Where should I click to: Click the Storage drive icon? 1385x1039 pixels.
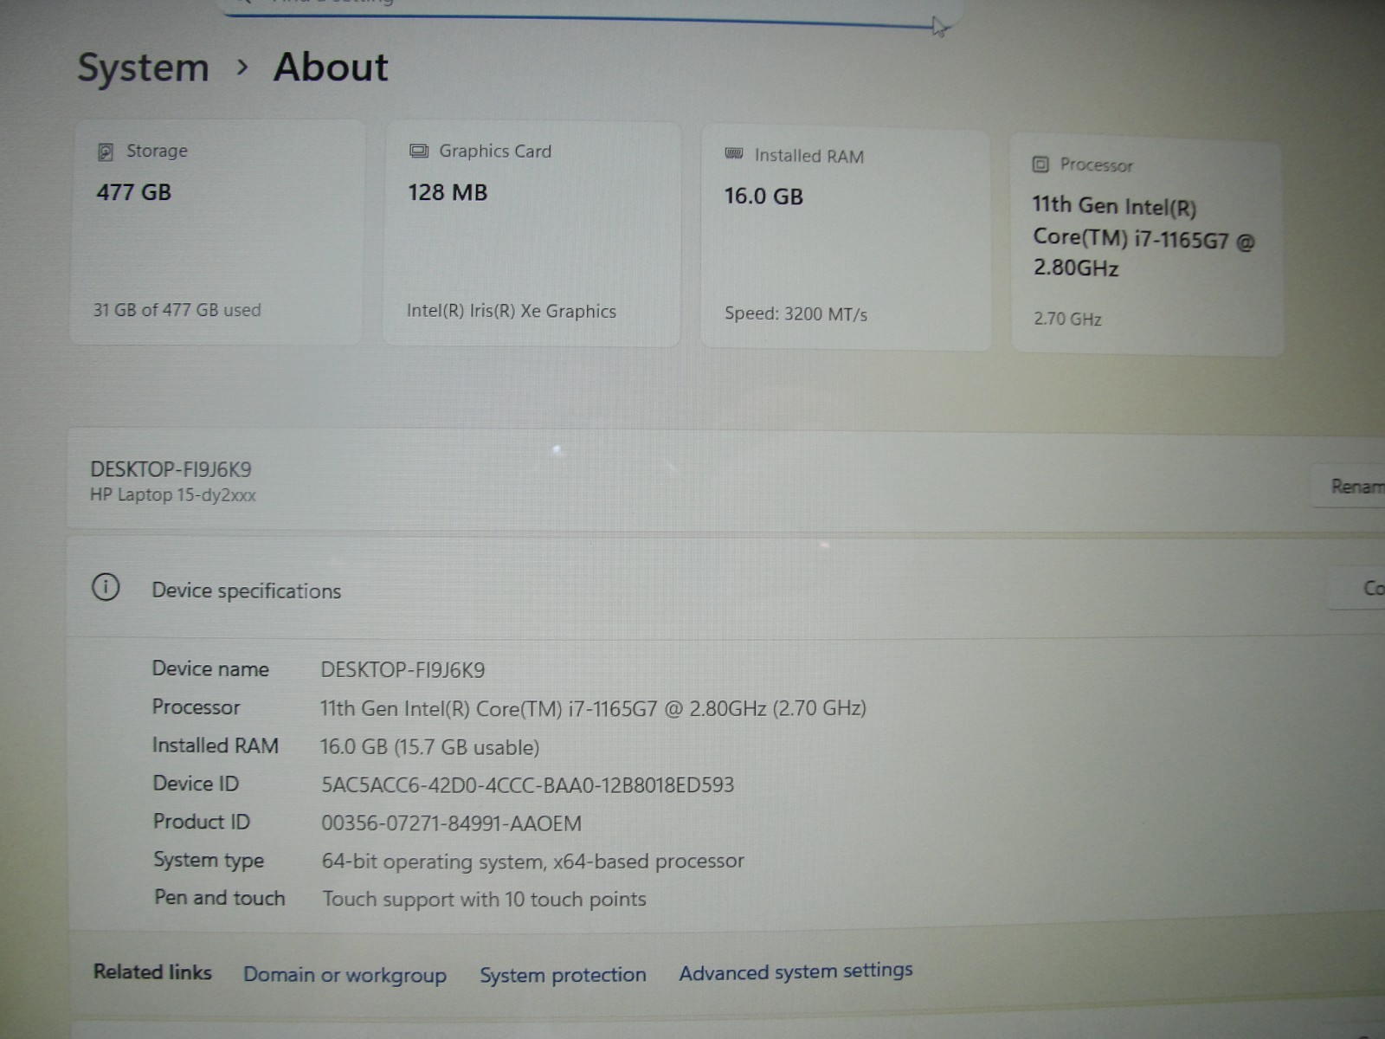point(106,152)
